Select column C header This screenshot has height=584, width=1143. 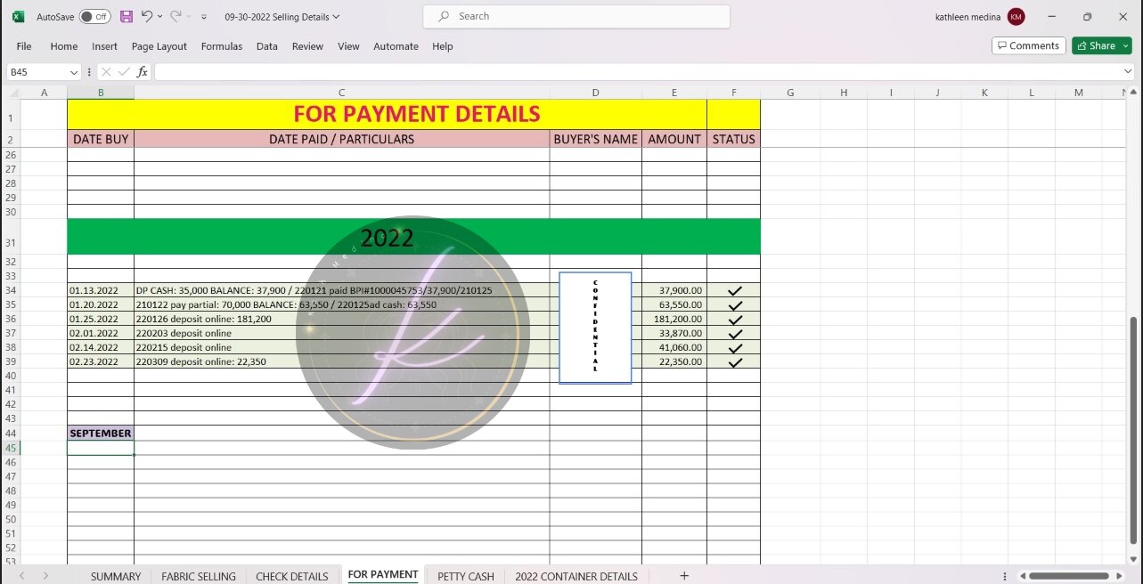tap(341, 93)
